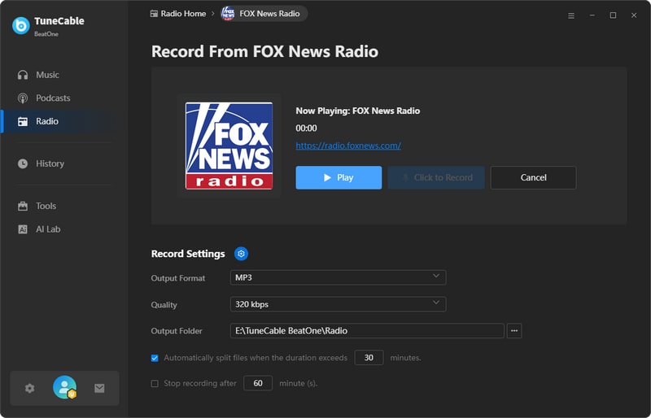The width and height of the screenshot is (651, 418).
Task: Click the FOX News Radio breadcrumb chip
Action: pos(264,14)
